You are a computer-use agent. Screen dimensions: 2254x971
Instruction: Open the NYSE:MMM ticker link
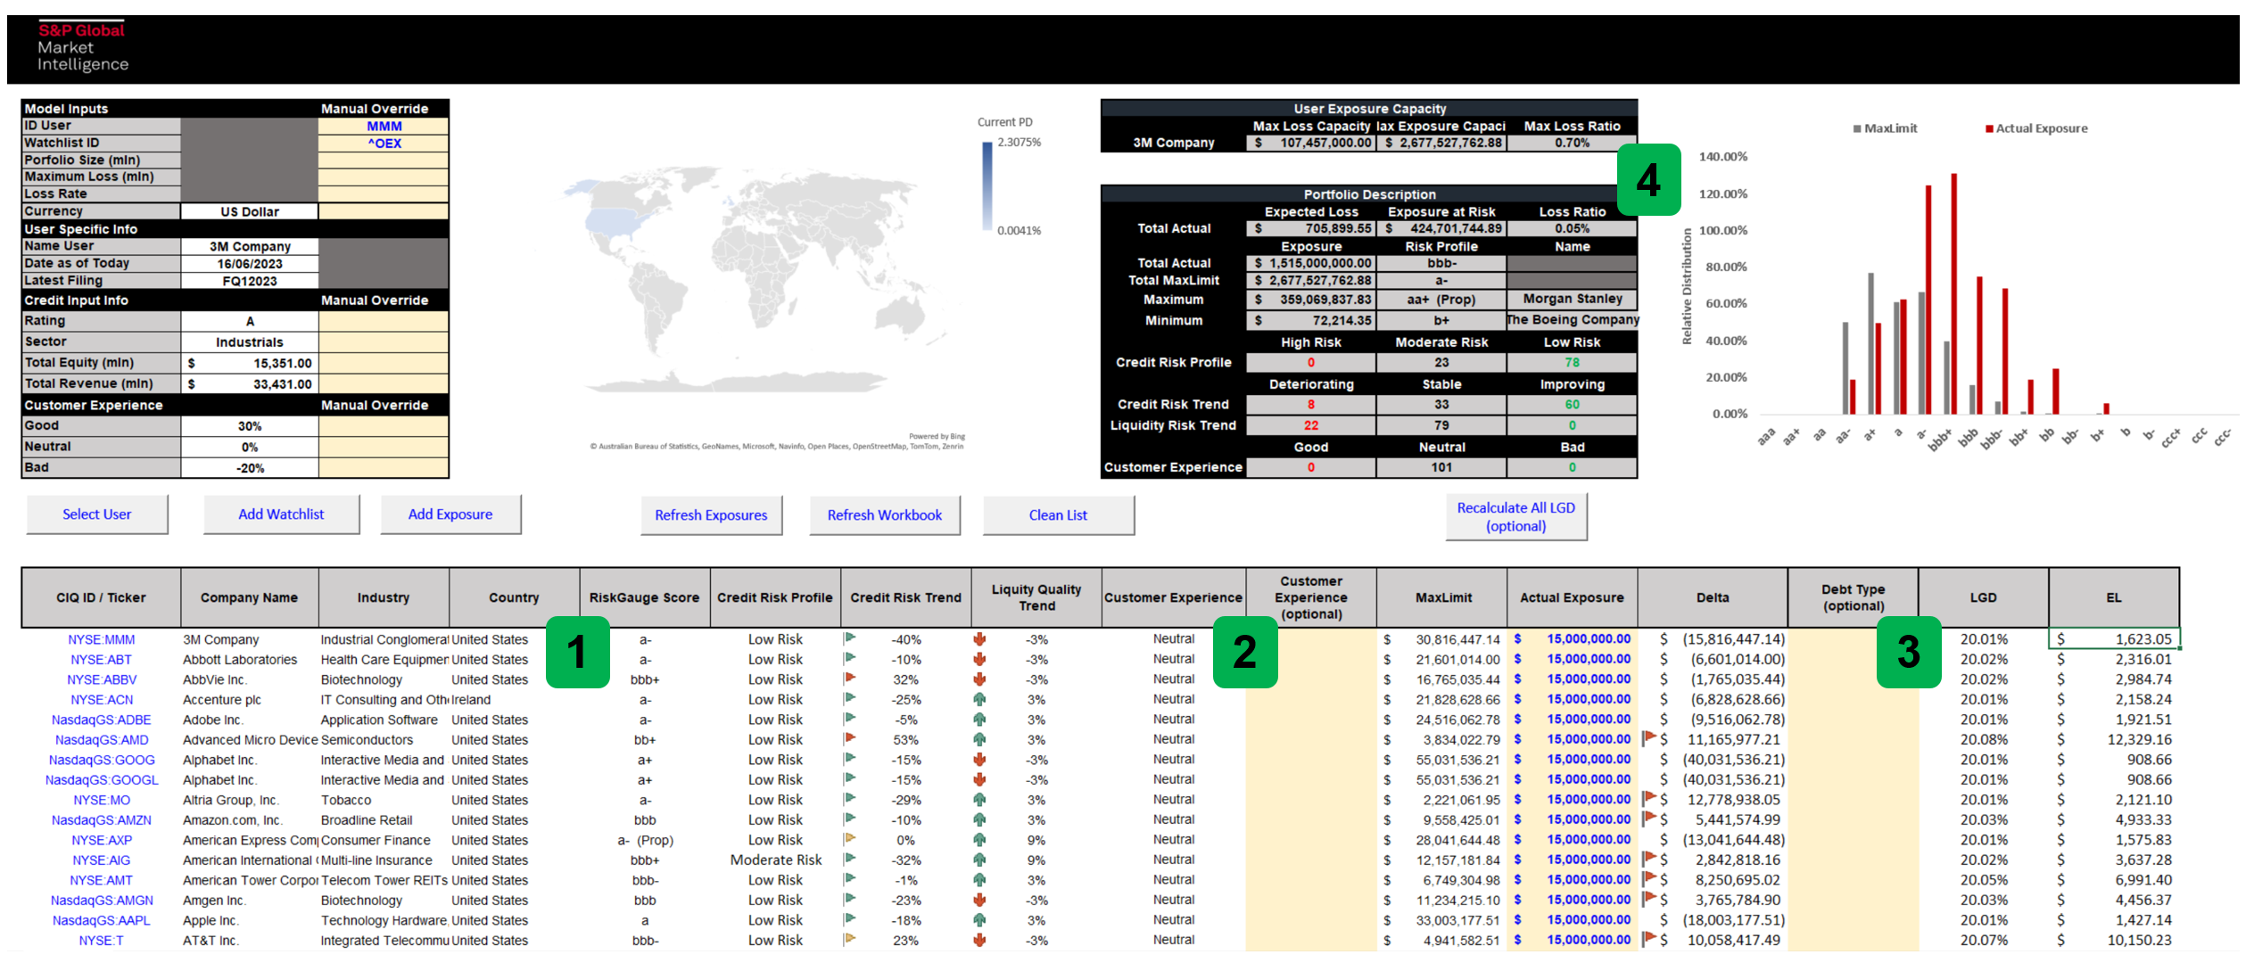tap(101, 639)
